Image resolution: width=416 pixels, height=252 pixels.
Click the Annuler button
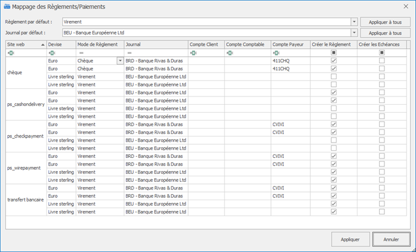(390, 239)
